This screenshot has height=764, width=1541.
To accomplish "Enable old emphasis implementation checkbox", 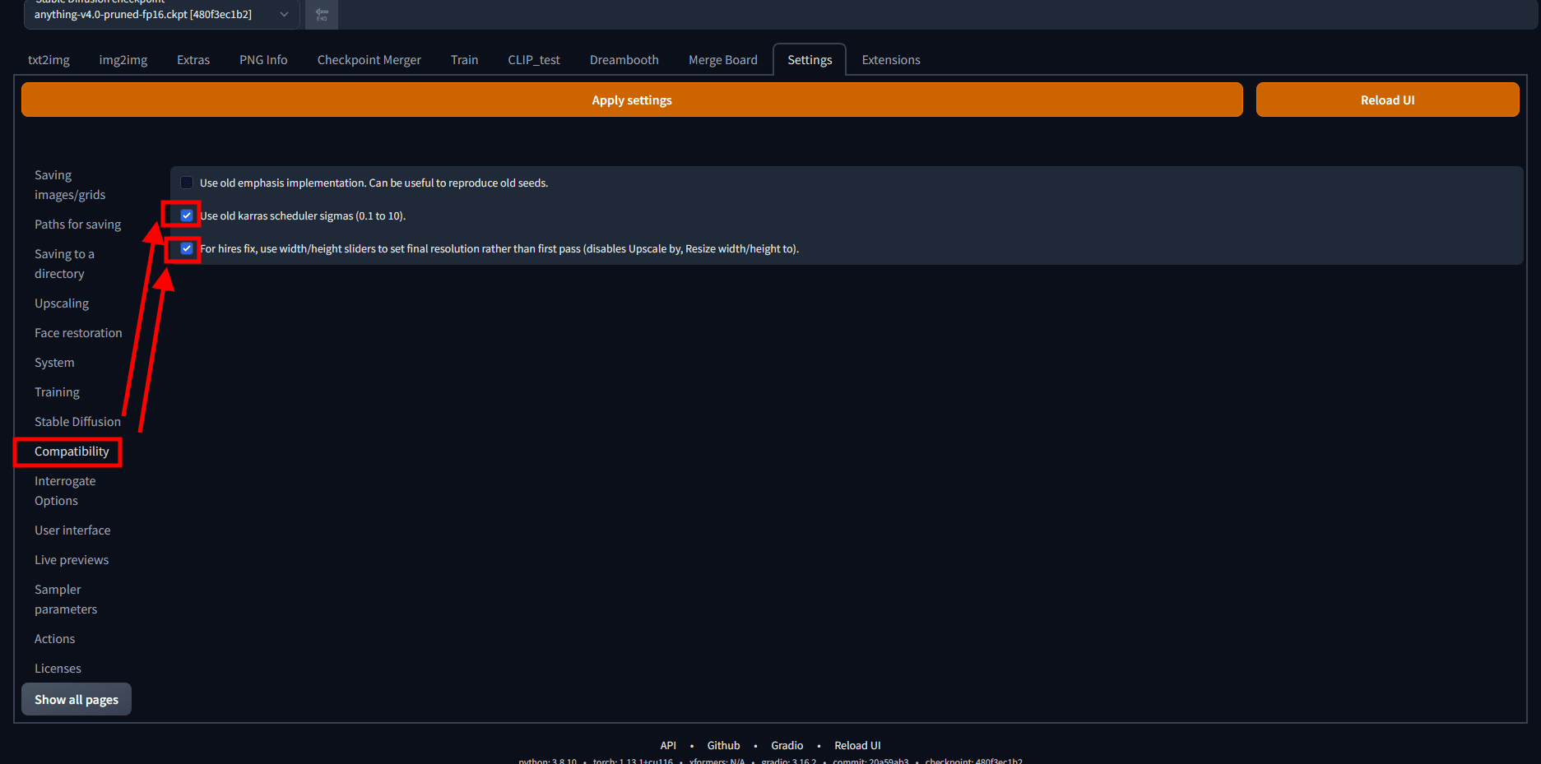I will click(187, 183).
